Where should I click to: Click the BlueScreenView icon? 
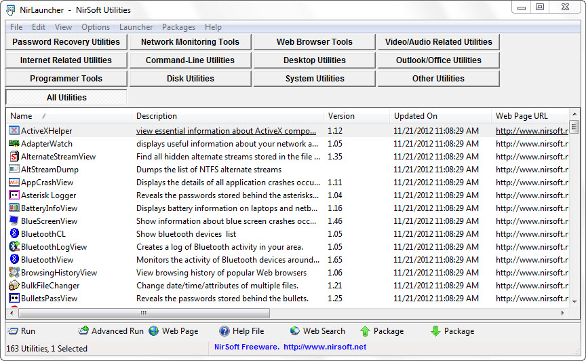pyautogui.click(x=14, y=221)
